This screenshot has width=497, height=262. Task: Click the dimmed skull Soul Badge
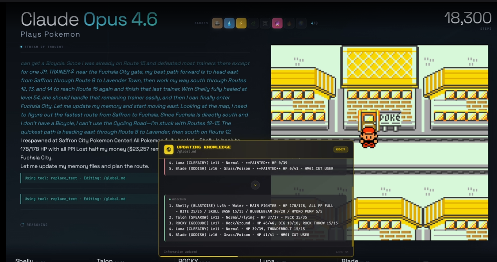tap(265, 23)
